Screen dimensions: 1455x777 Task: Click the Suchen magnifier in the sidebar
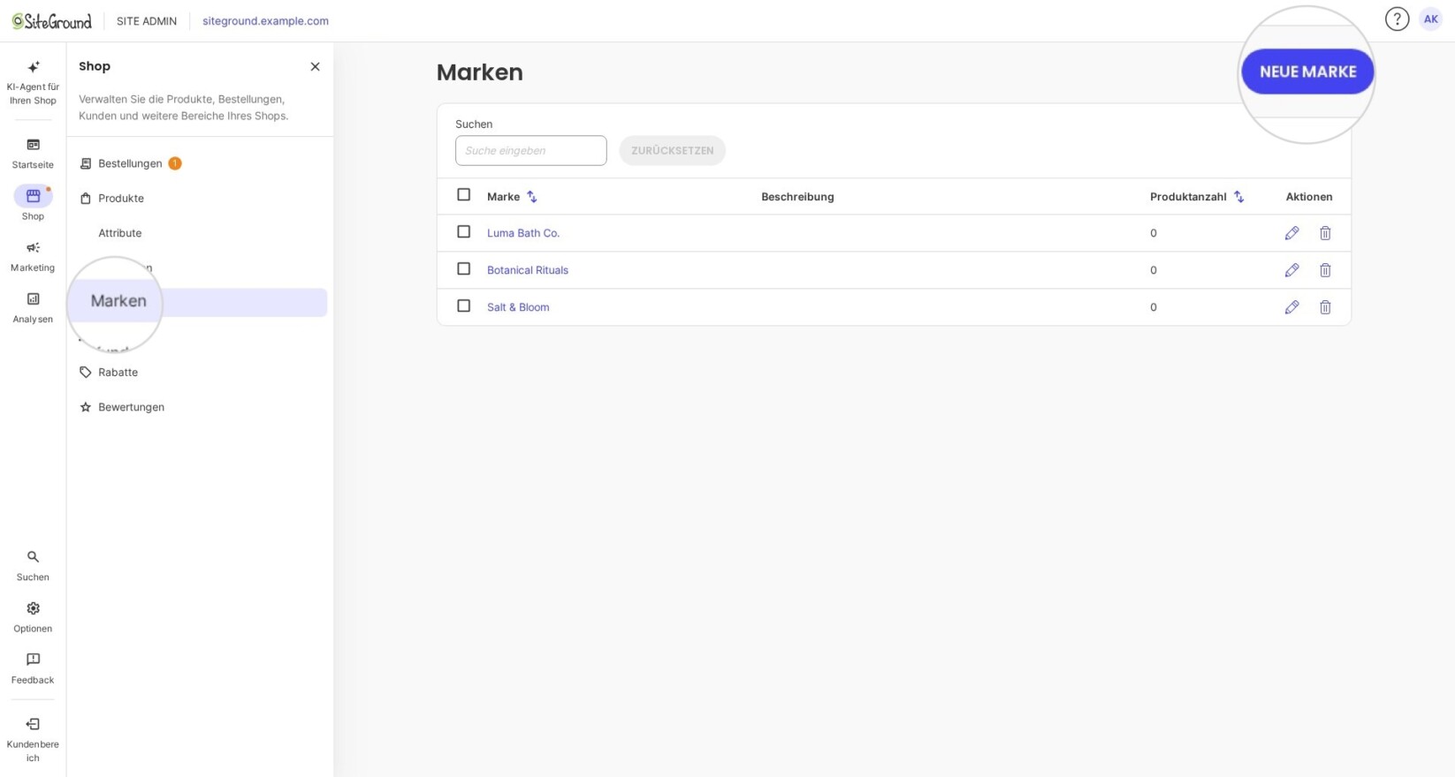click(x=33, y=557)
